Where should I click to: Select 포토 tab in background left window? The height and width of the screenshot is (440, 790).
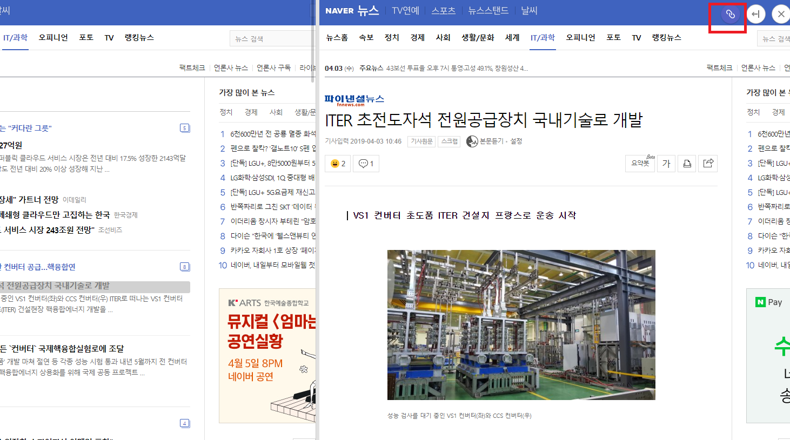86,37
